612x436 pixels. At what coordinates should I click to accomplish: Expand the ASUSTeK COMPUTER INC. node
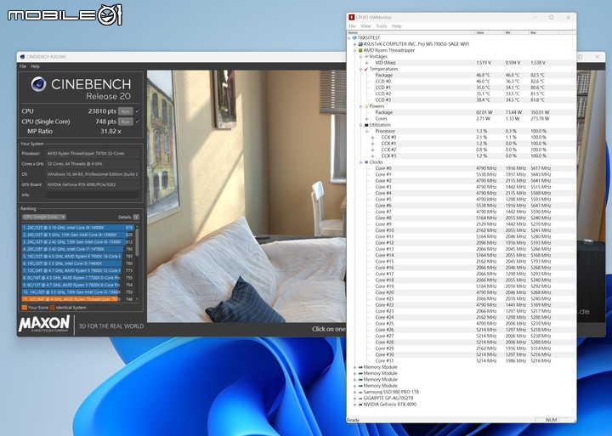[354, 44]
